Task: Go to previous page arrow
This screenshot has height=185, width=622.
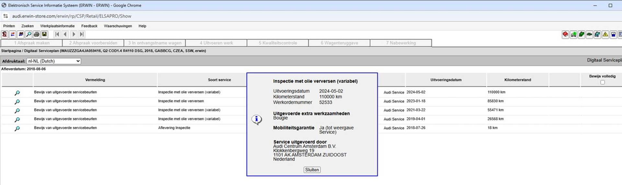Action: point(65,34)
